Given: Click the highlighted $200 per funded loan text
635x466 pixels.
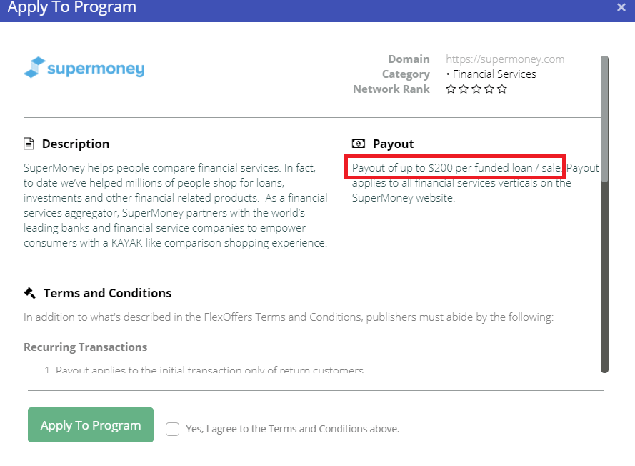Looking at the screenshot, I should point(457,168).
